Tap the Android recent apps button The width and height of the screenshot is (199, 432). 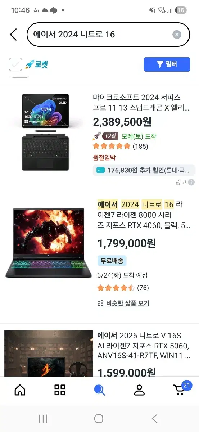(x=43, y=419)
